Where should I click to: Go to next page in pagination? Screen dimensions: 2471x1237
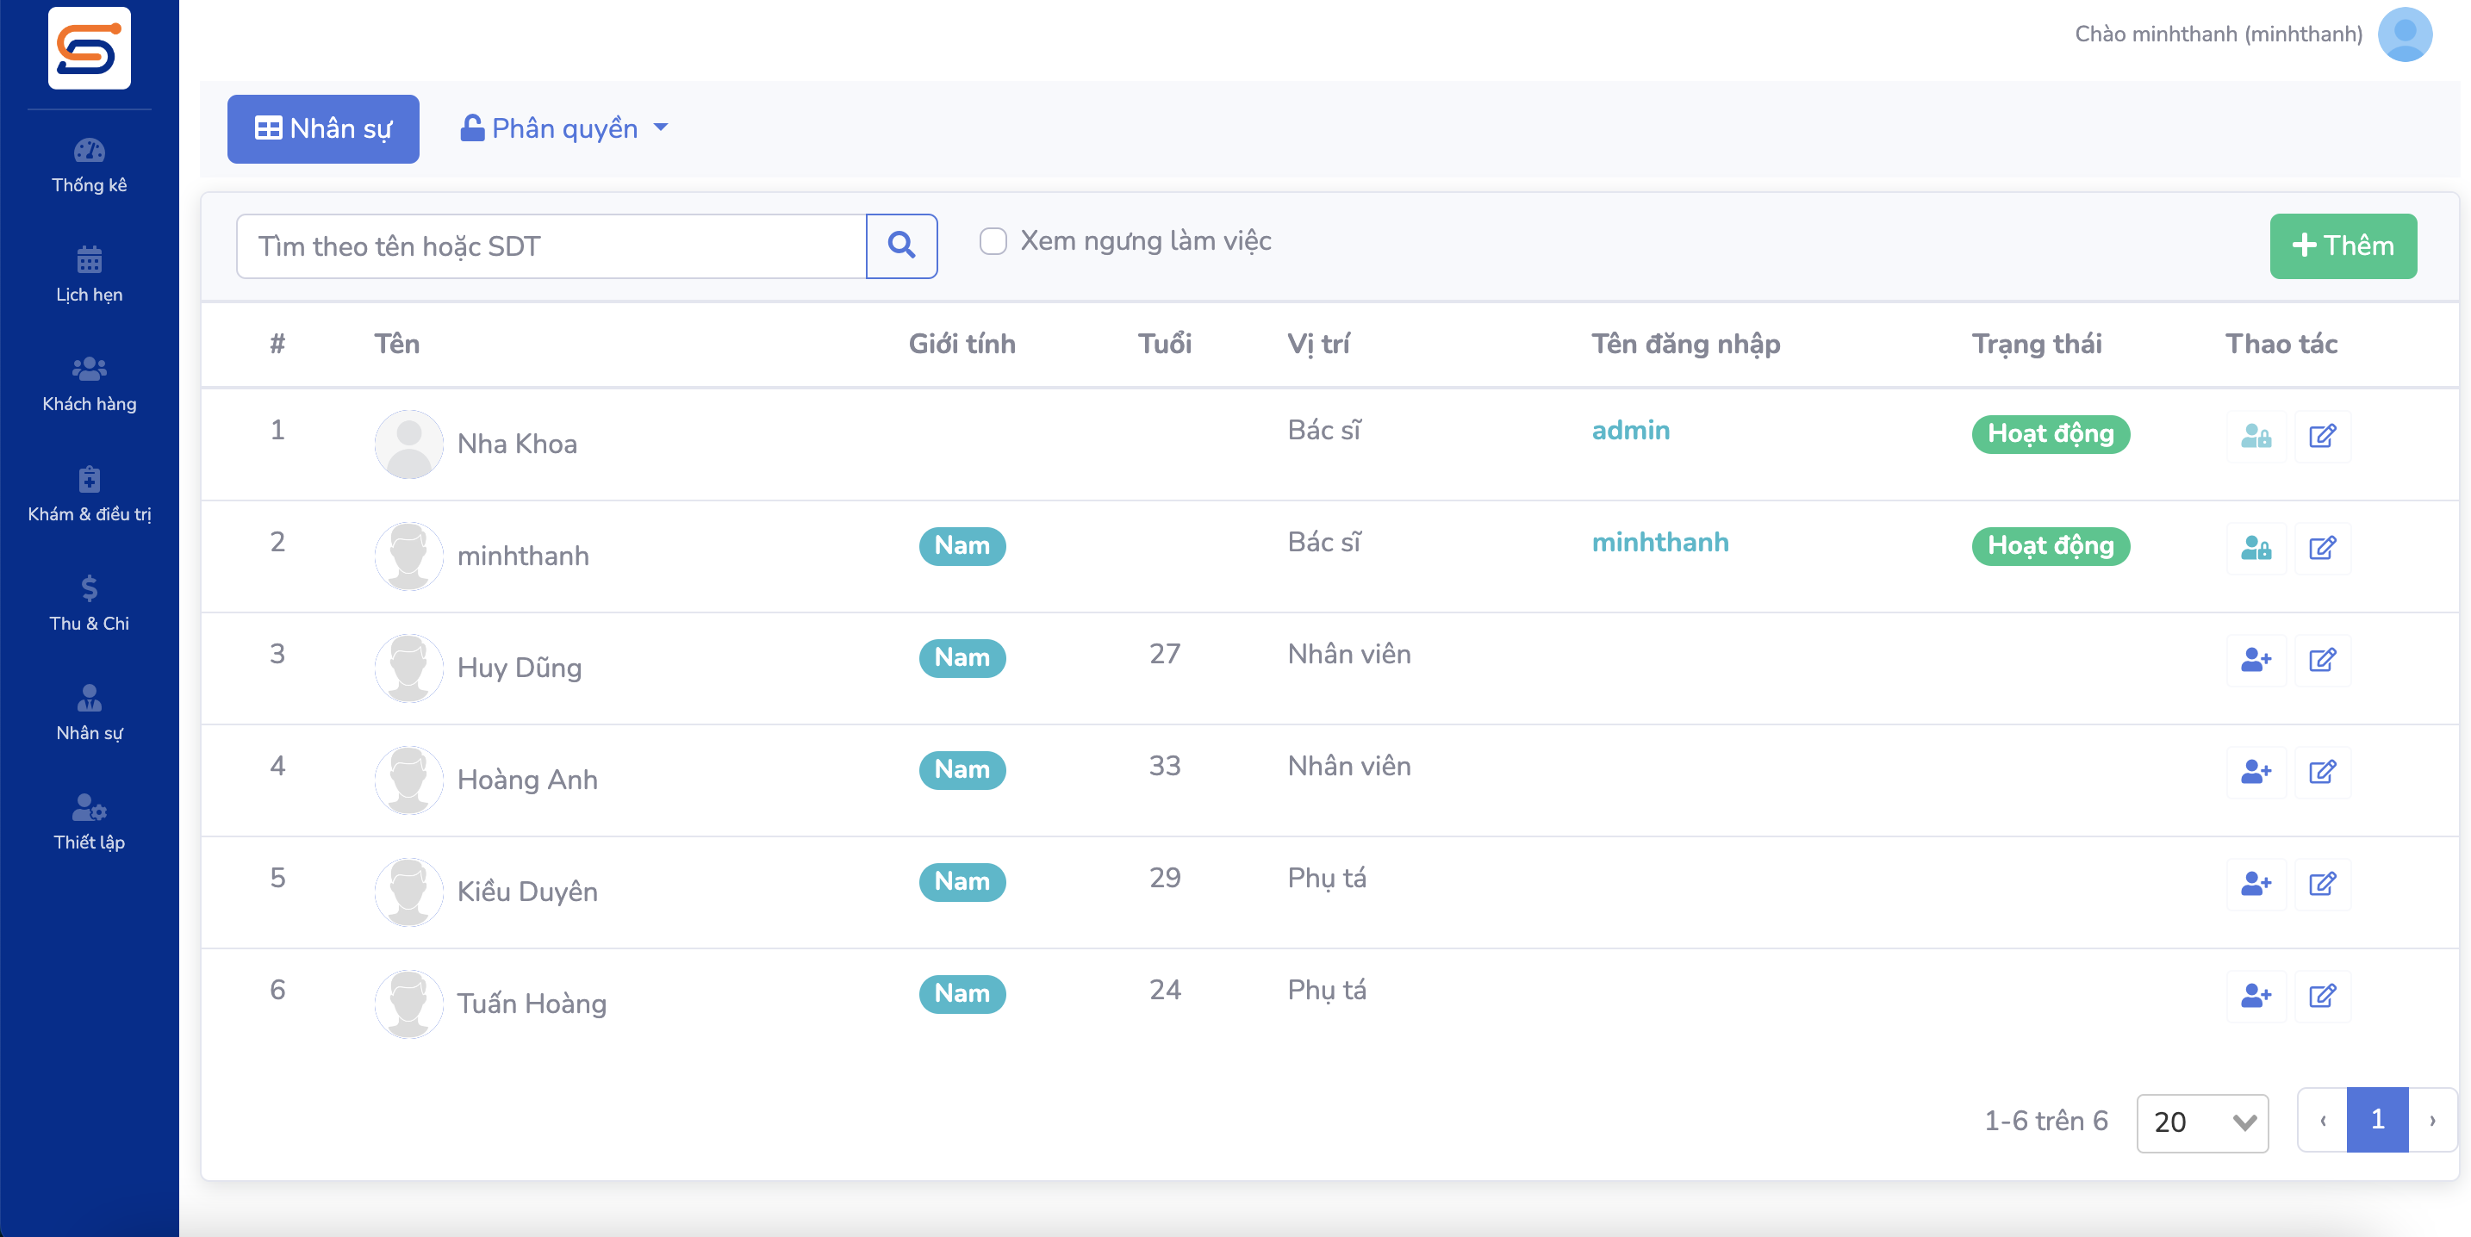(2431, 1120)
